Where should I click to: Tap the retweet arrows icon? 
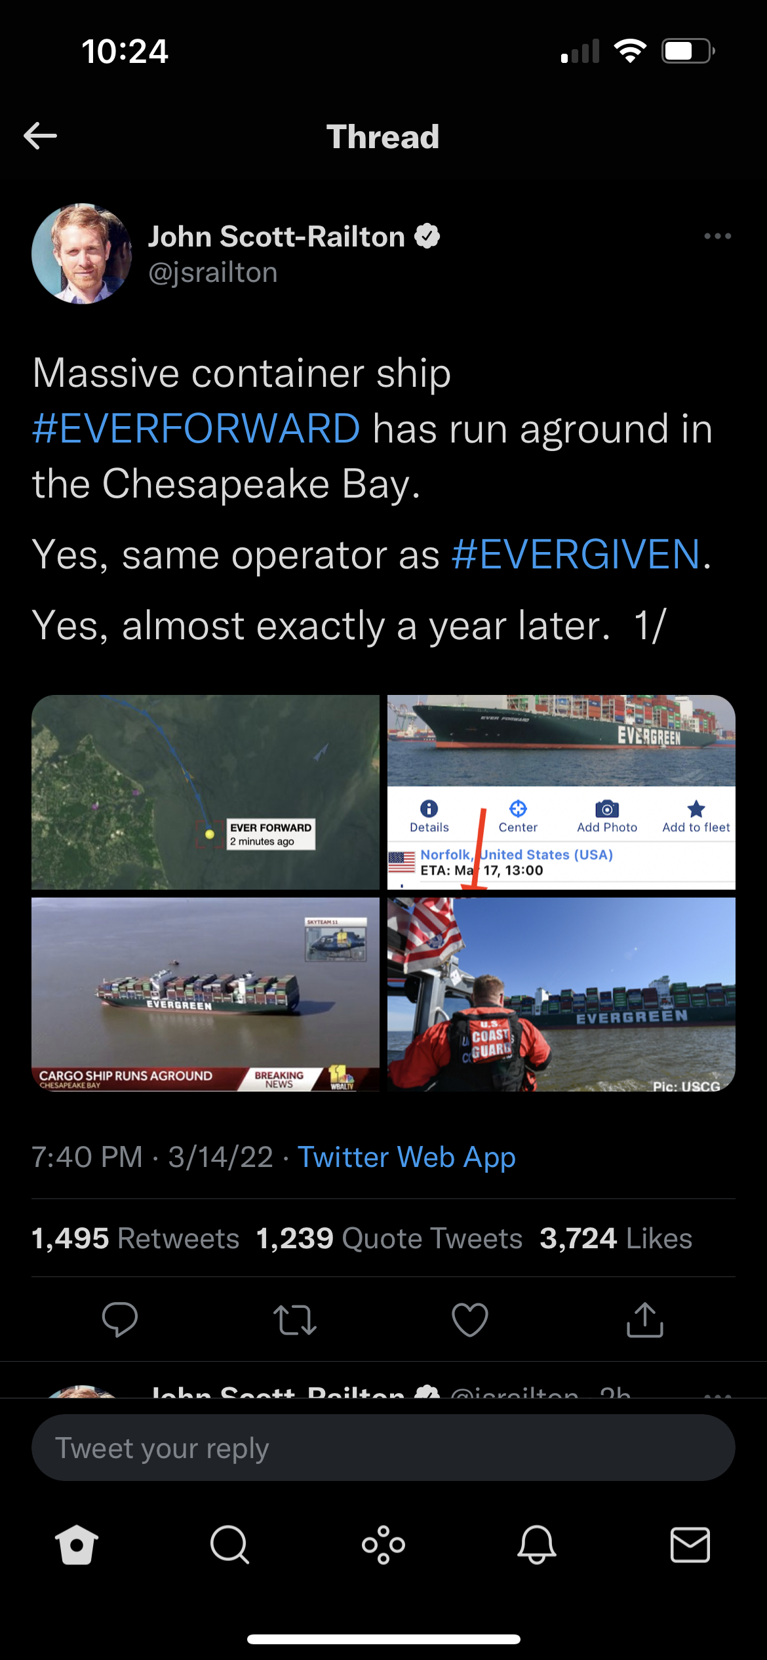click(295, 1319)
